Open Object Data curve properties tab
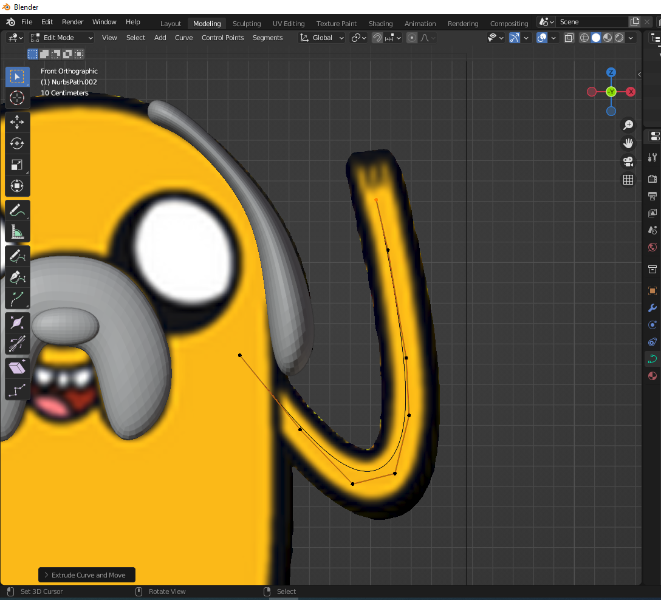661x600 pixels. (652, 359)
